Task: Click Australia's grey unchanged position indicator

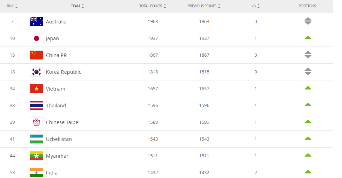Action: tap(308, 21)
